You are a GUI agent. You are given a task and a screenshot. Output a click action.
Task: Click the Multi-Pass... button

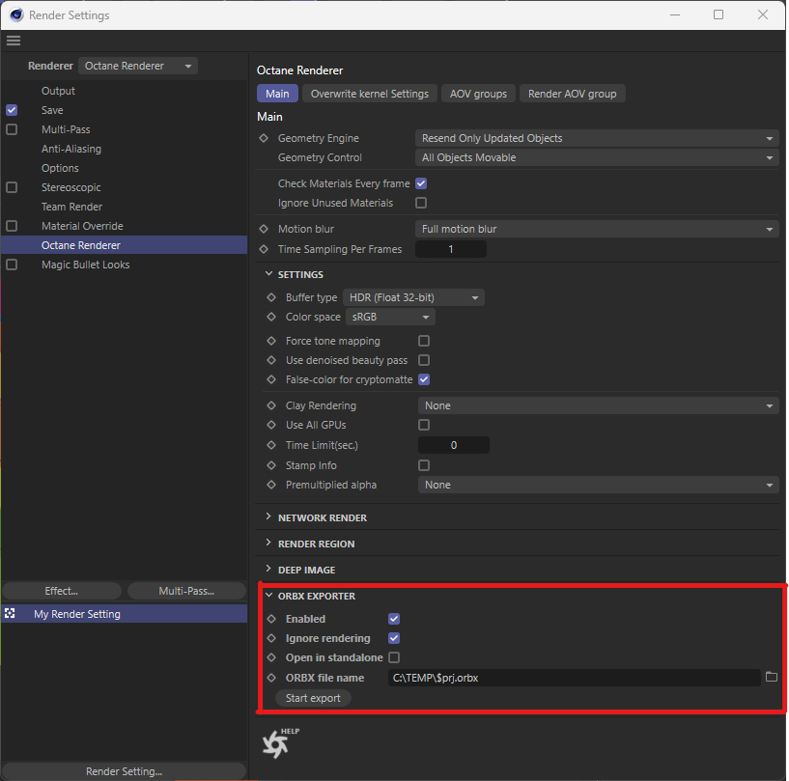coord(186,591)
